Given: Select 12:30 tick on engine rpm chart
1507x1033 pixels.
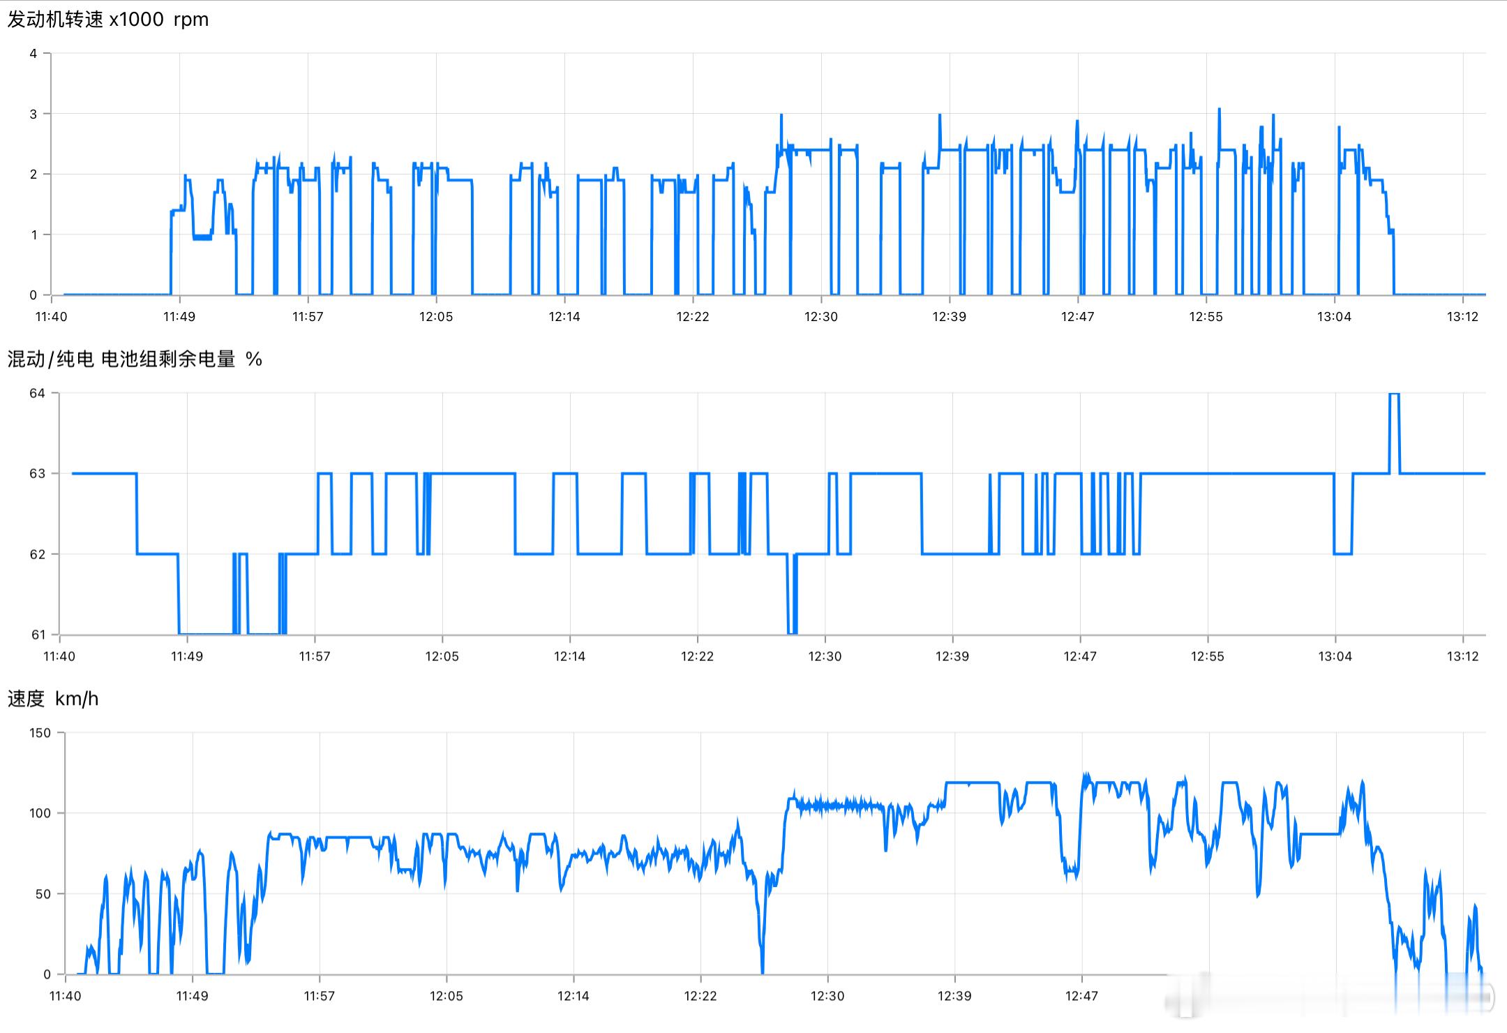Looking at the screenshot, I should point(820,317).
